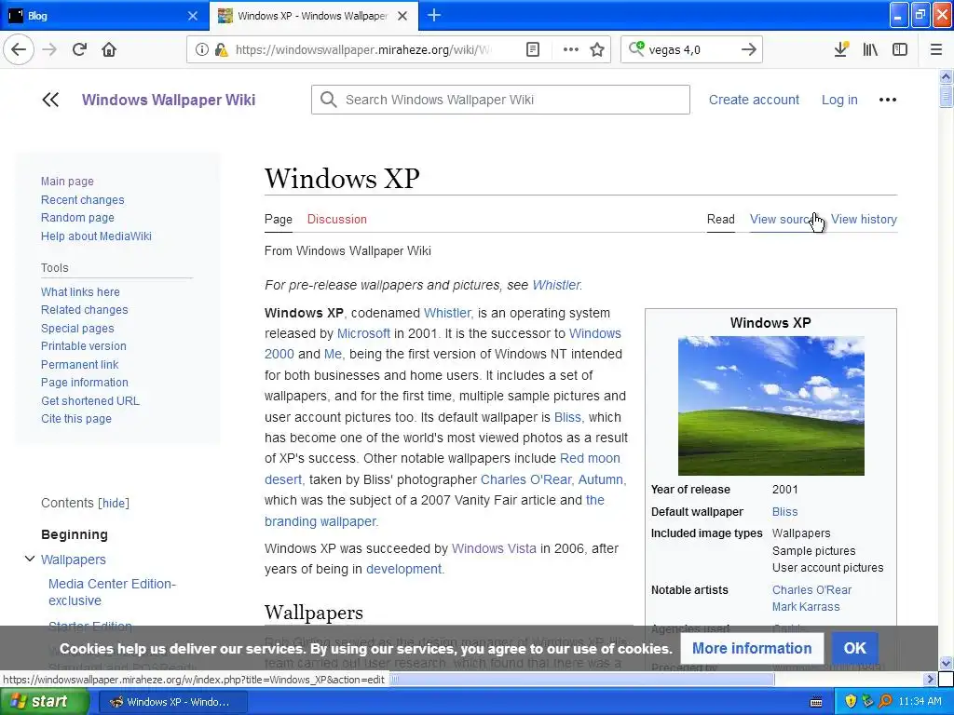This screenshot has width=954, height=715.
Task: Click the vegas 4,0 search box
Action: [691, 49]
